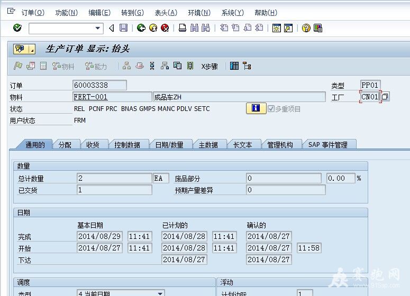Click the Customize Local Layout icon
The height and width of the screenshot is (296, 410).
[318, 27]
